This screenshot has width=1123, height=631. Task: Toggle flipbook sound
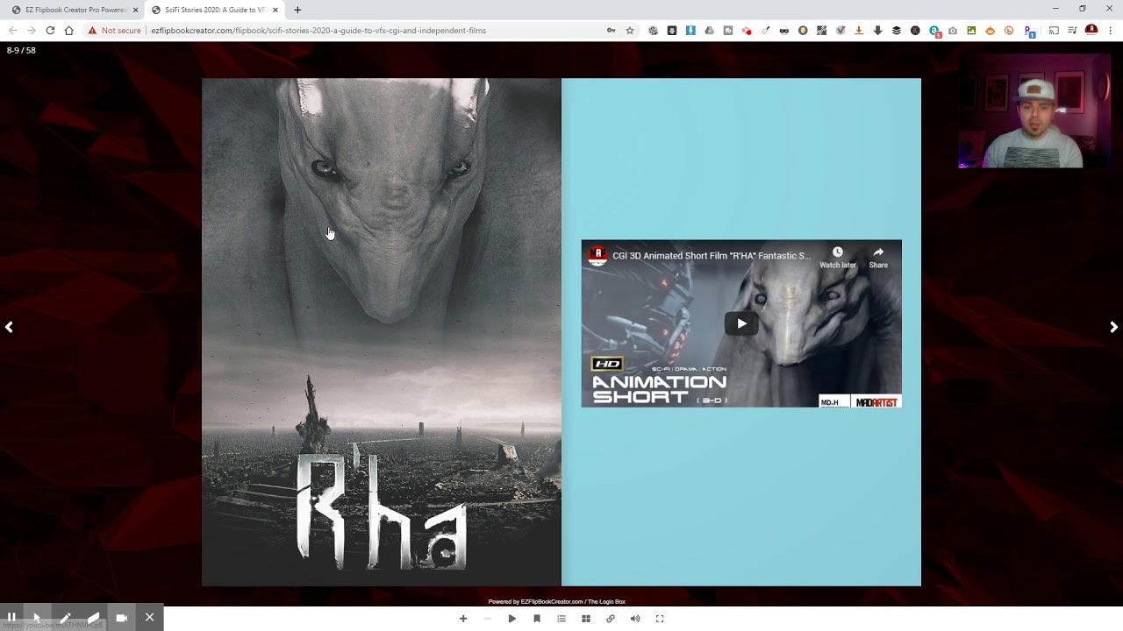(635, 619)
